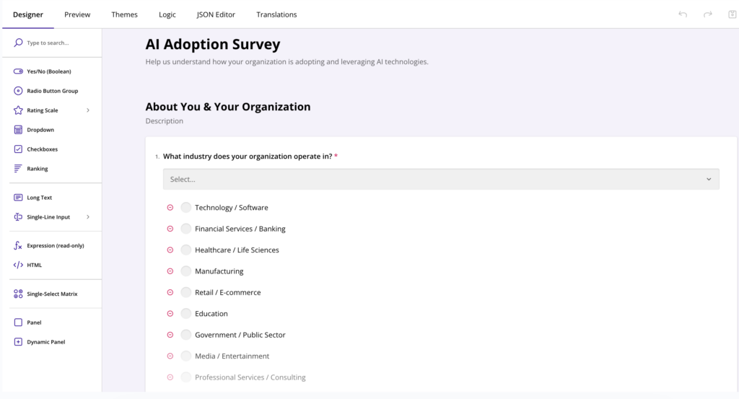Select the Technology / Software radio button

point(186,208)
